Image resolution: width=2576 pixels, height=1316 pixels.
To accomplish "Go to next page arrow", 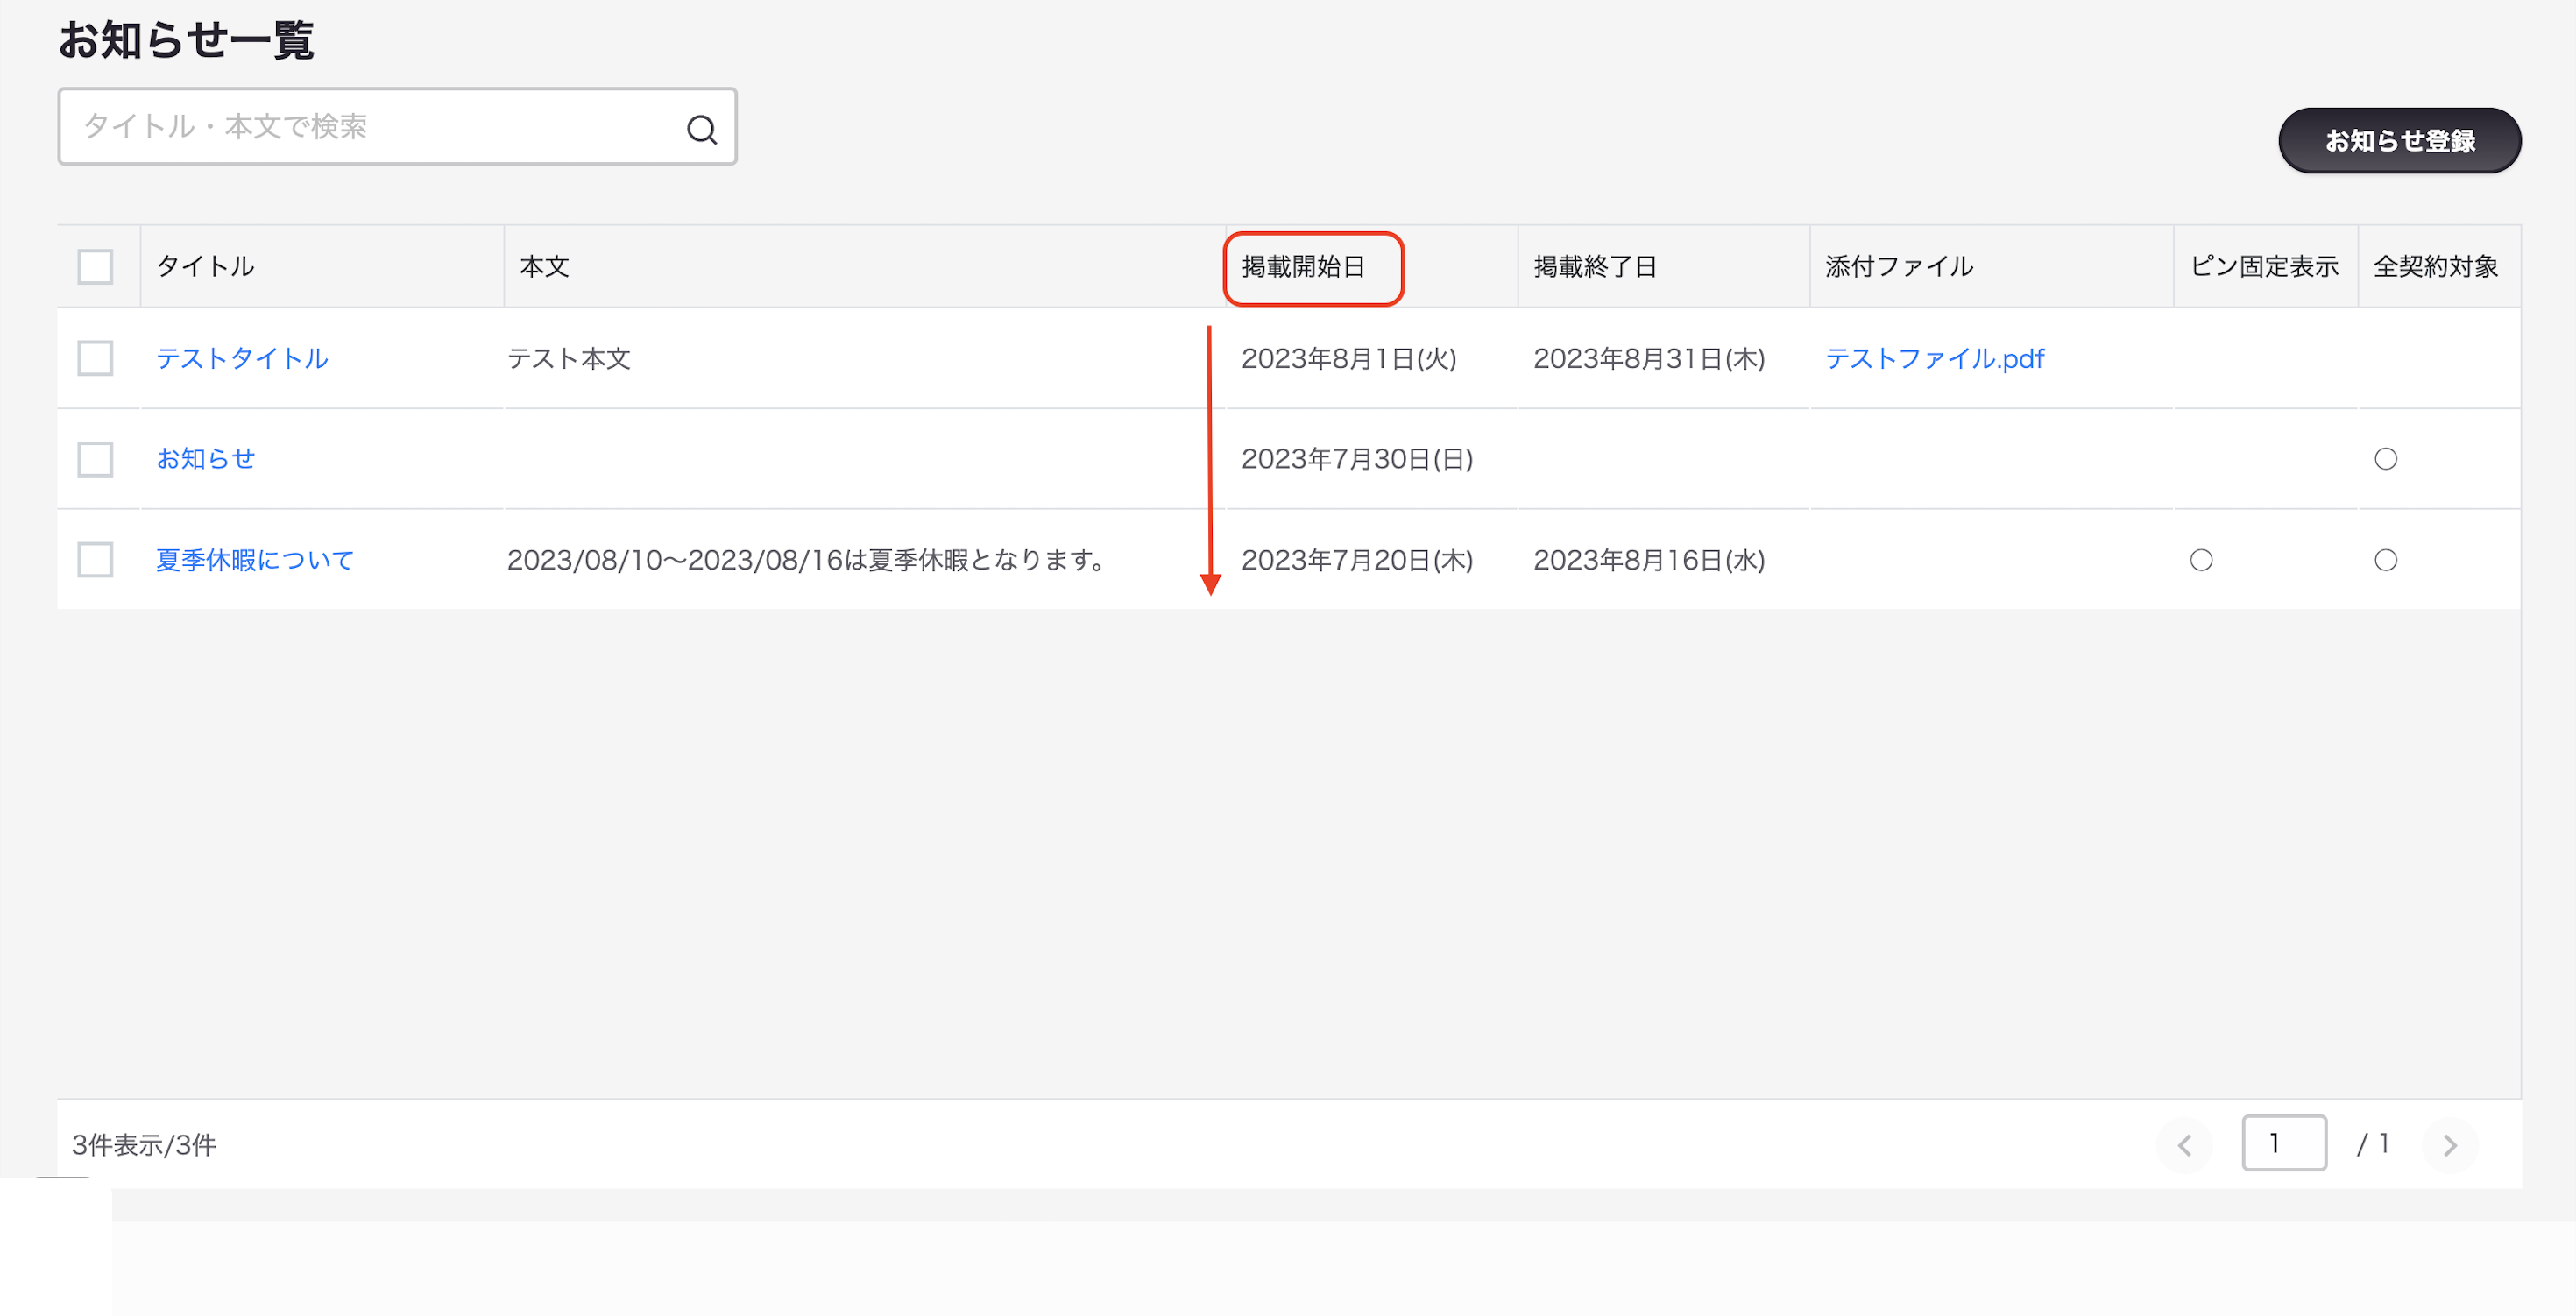I will tap(2450, 1145).
